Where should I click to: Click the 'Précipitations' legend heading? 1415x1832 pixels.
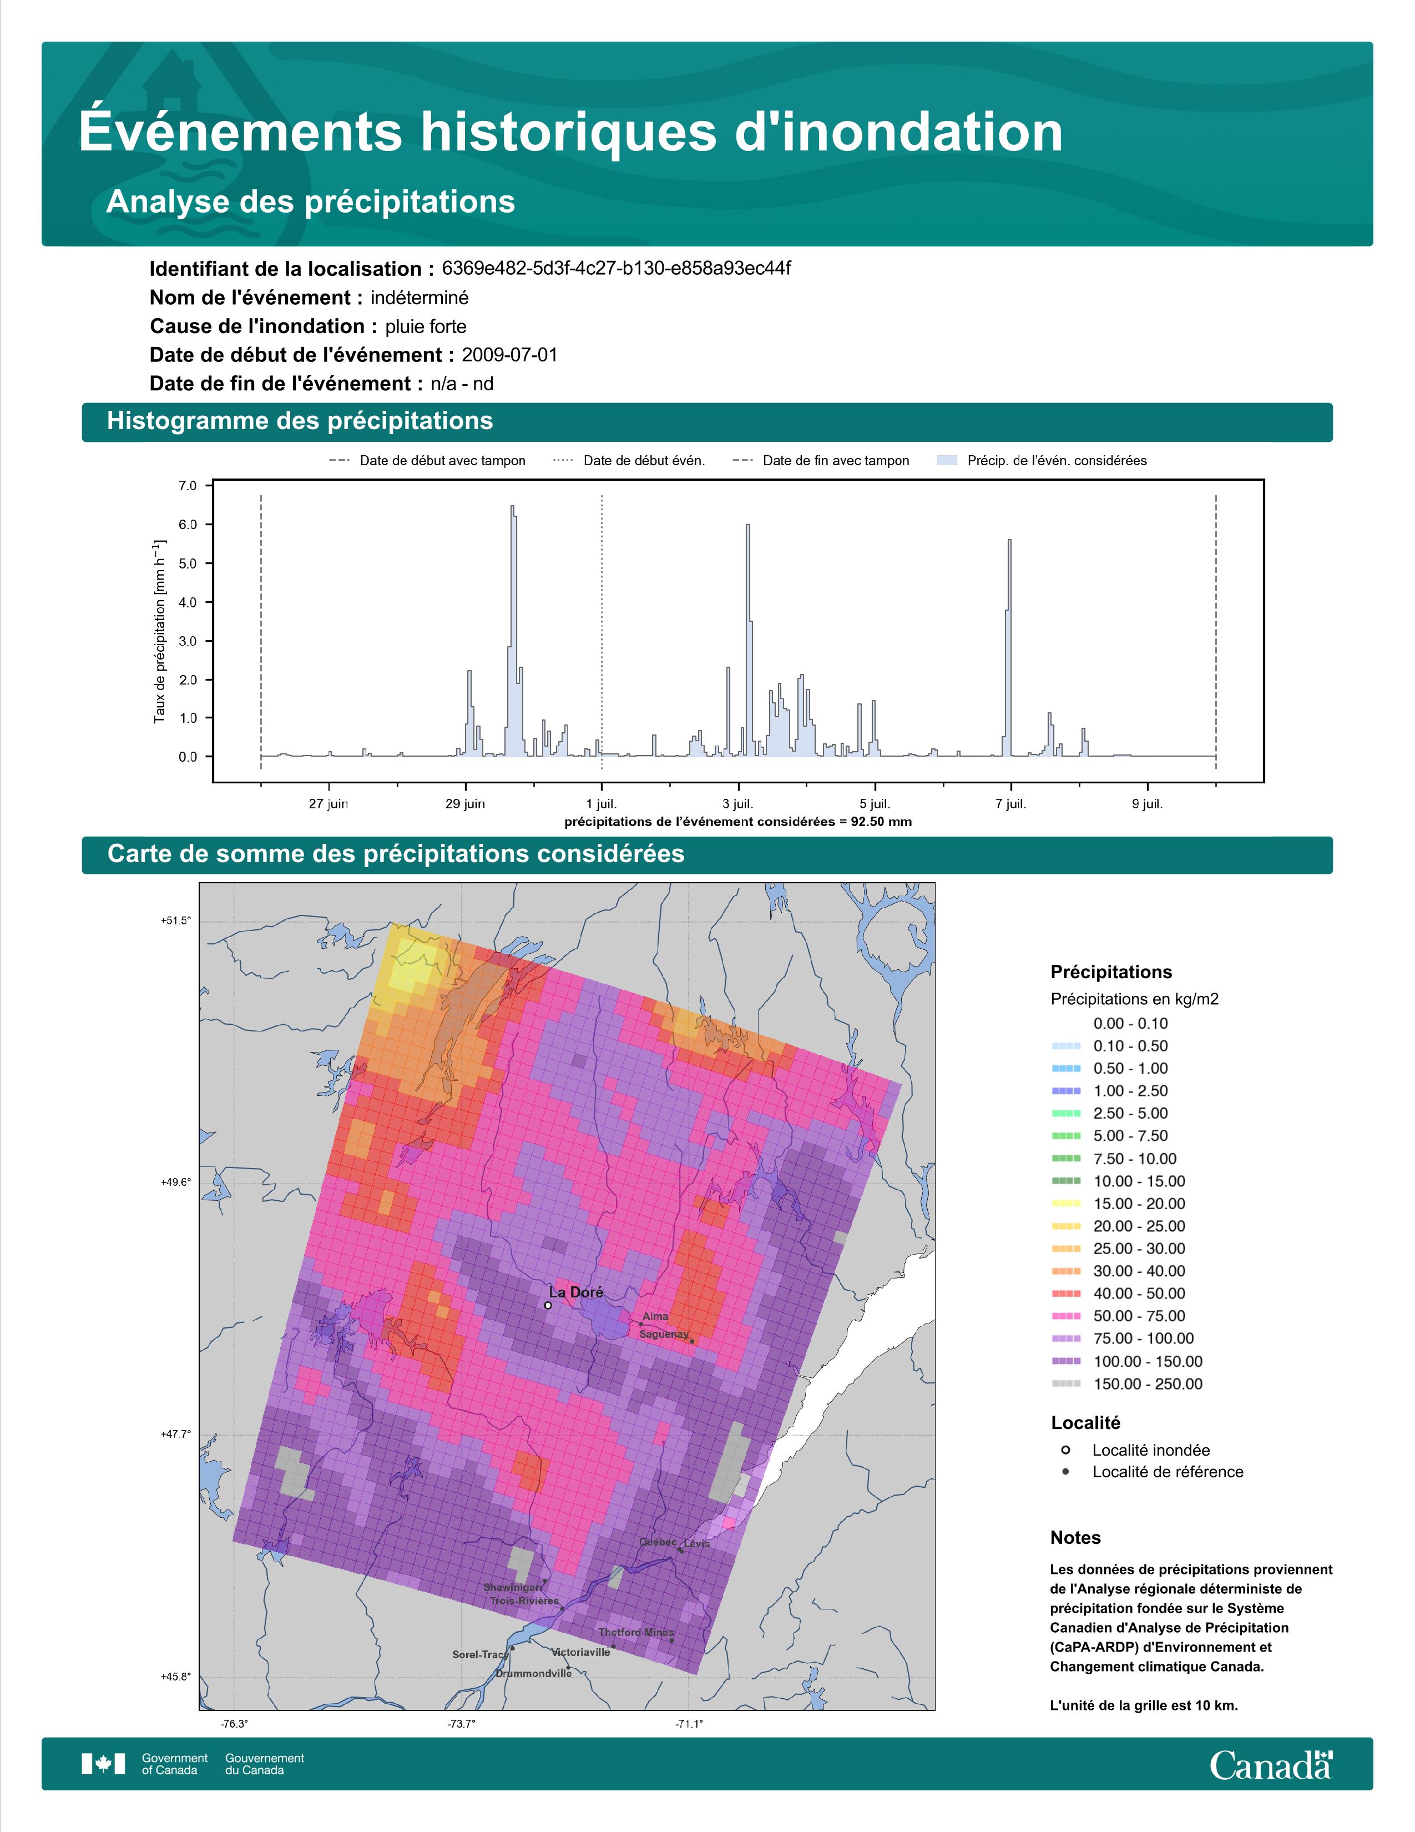click(1111, 972)
